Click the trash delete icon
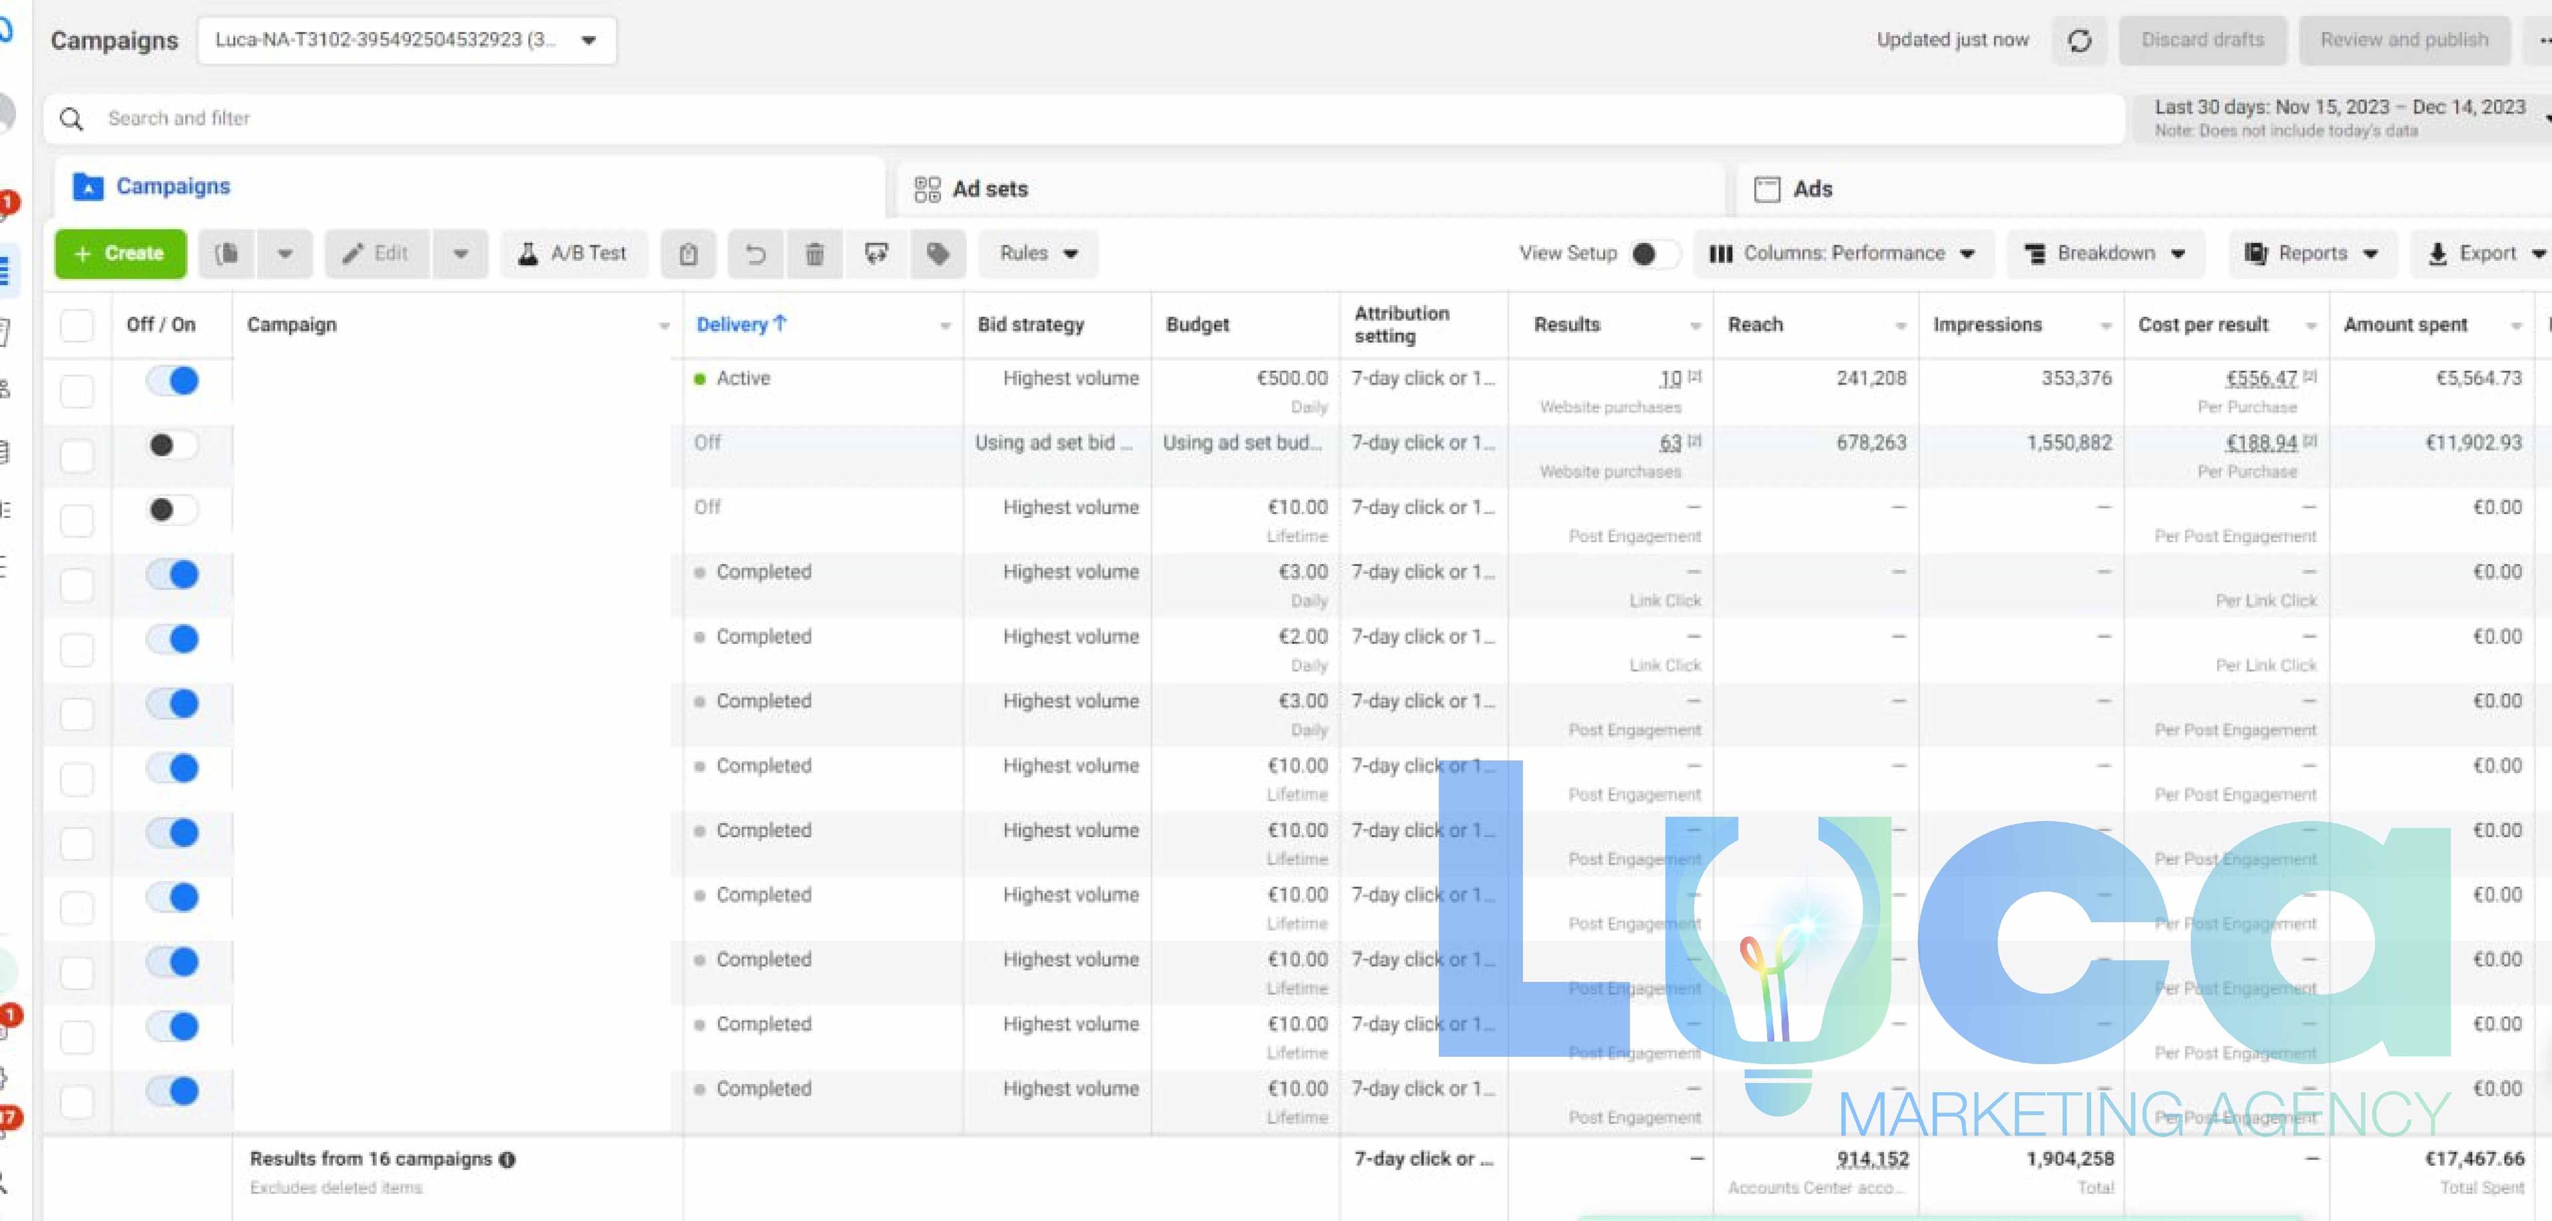This screenshot has height=1221, width=2552. (x=814, y=254)
